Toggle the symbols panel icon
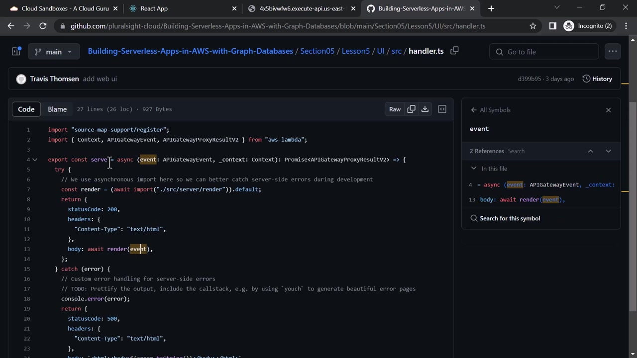The width and height of the screenshot is (637, 358). click(442, 109)
